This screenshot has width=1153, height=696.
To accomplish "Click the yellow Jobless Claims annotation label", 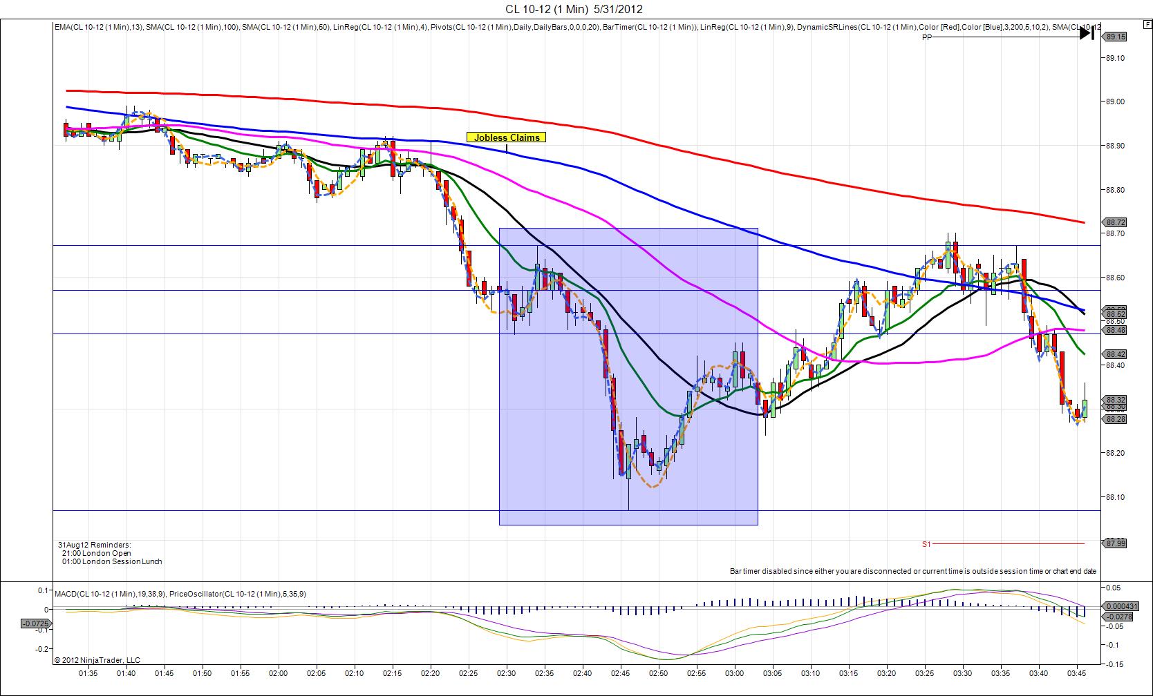I will coord(507,137).
